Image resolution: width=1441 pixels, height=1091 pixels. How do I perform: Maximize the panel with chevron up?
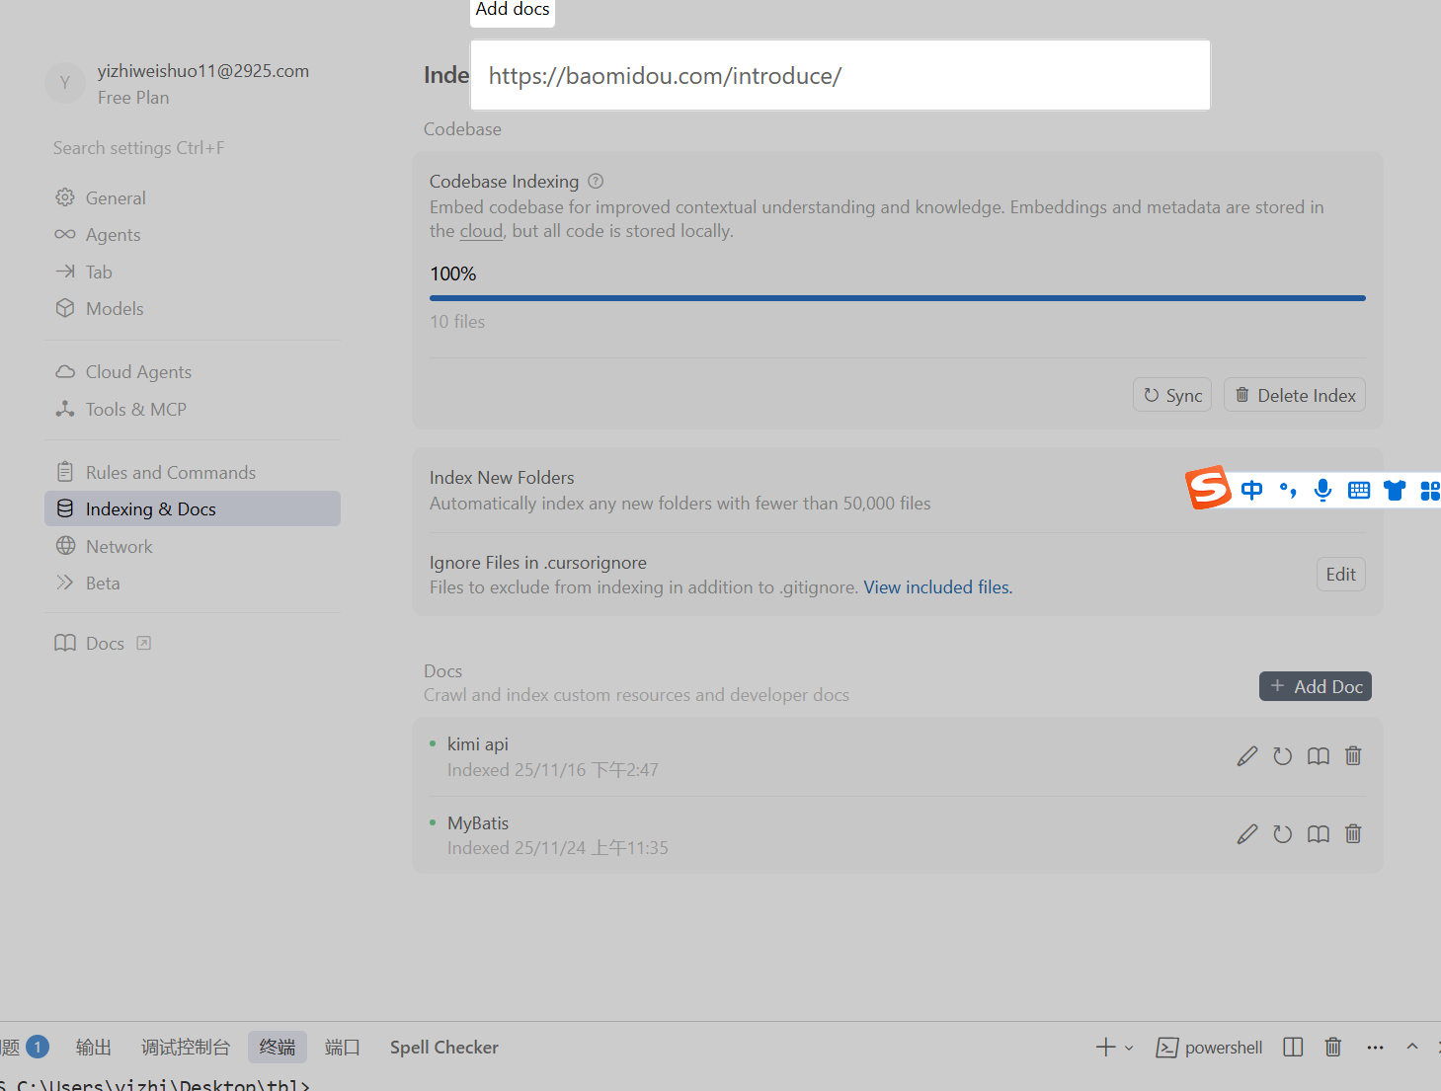click(1412, 1047)
